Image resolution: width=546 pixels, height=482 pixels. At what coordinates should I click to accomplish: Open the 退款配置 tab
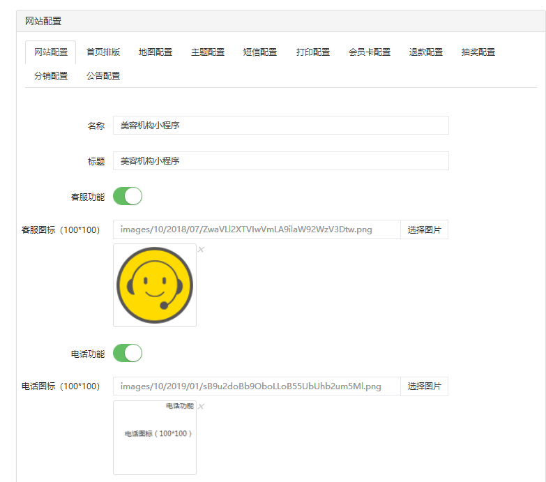tap(425, 52)
